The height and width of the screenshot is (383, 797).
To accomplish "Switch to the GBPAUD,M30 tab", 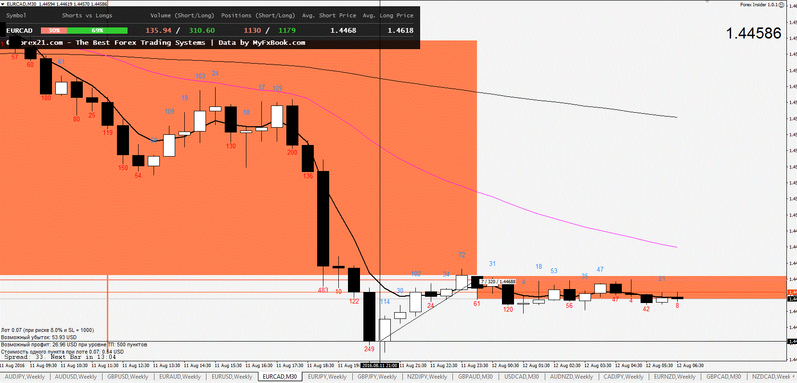I will click(x=475, y=377).
